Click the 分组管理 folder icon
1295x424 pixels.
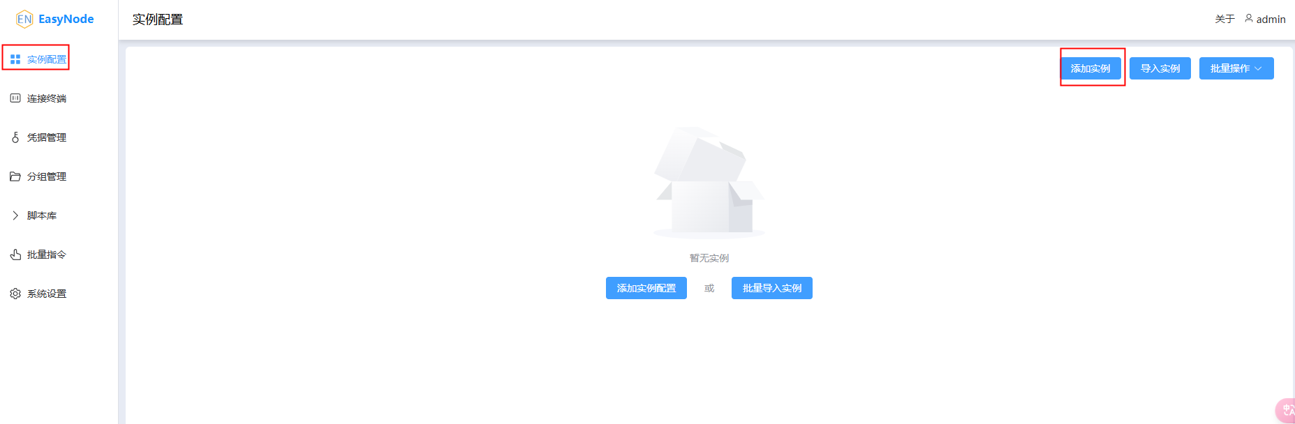15,176
